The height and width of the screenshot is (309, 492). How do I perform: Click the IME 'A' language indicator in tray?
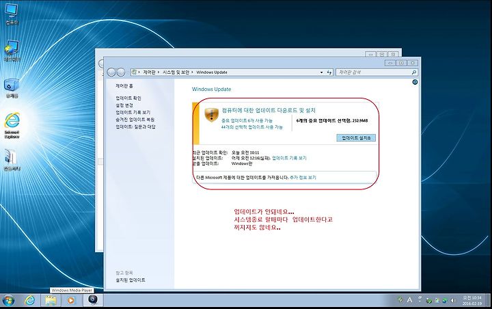[409, 300]
